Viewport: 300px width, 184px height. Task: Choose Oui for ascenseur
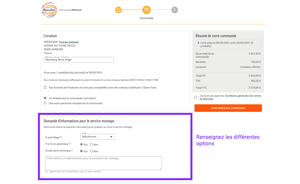point(81,145)
